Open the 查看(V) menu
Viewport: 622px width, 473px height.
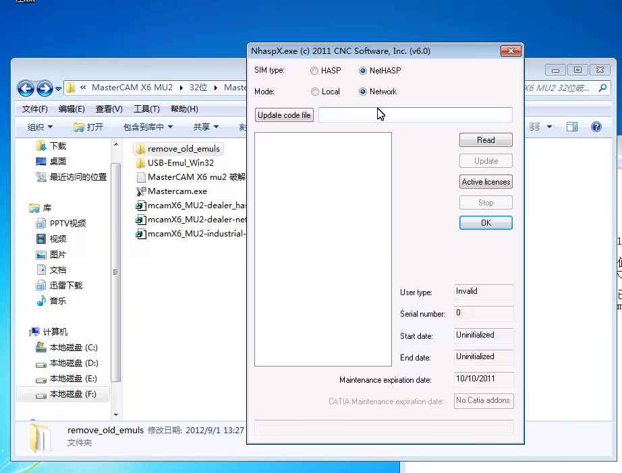tap(109, 109)
